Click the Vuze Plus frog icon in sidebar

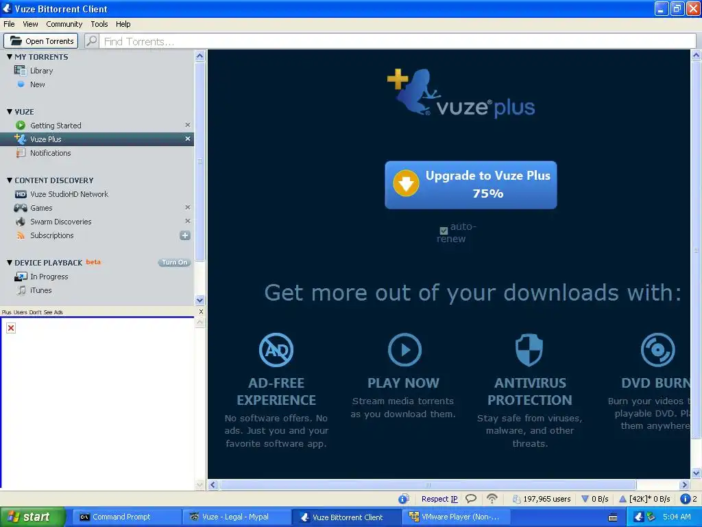click(20, 139)
